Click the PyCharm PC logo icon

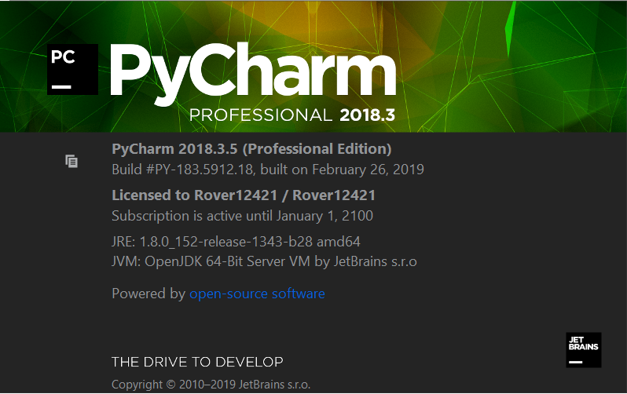coord(73,70)
